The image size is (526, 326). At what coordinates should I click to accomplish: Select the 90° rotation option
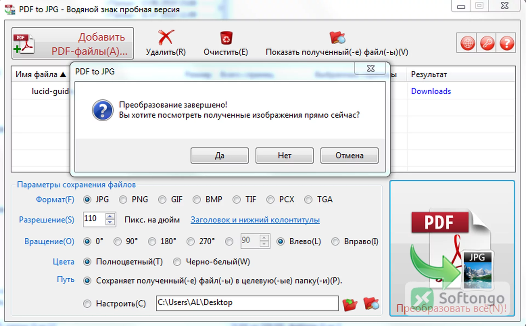(x=118, y=242)
